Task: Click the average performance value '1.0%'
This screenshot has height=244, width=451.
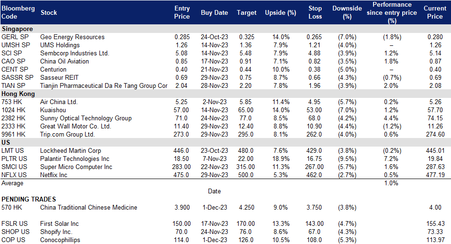Action: [x=391, y=183]
